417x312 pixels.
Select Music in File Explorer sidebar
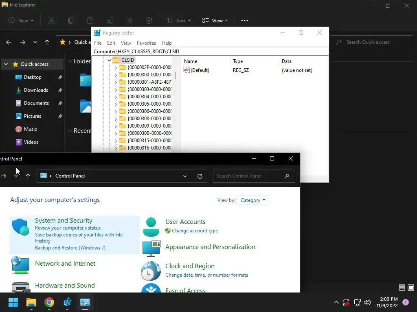tap(31, 129)
